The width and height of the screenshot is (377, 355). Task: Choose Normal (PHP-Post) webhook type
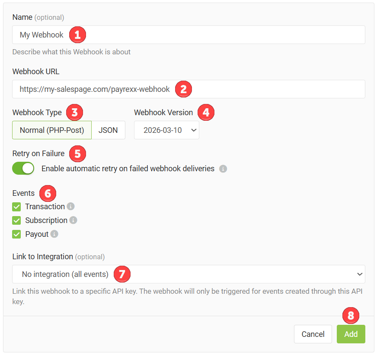[52, 130]
